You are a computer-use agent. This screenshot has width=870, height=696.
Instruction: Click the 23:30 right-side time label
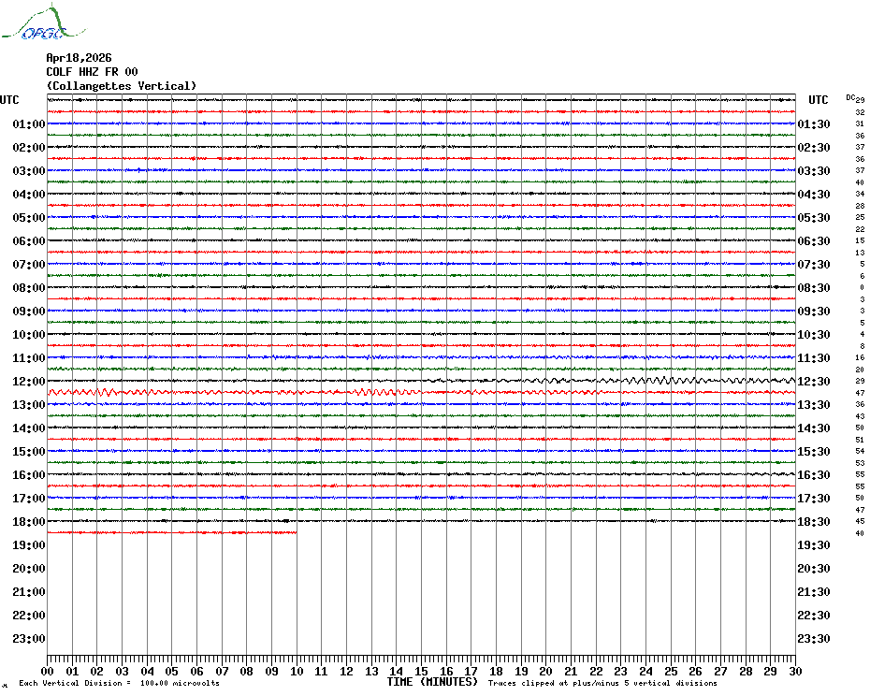pos(814,639)
